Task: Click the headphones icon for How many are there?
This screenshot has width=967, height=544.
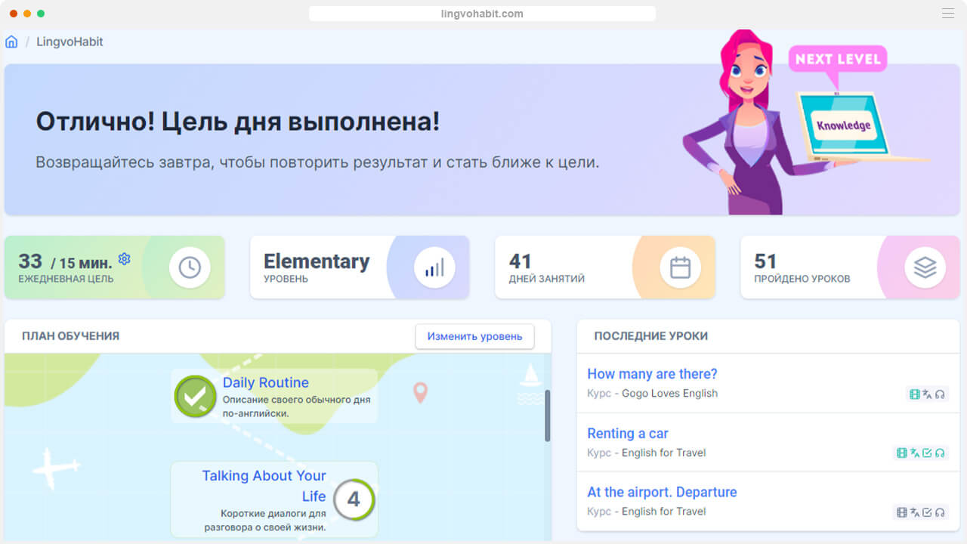Action: point(939,394)
